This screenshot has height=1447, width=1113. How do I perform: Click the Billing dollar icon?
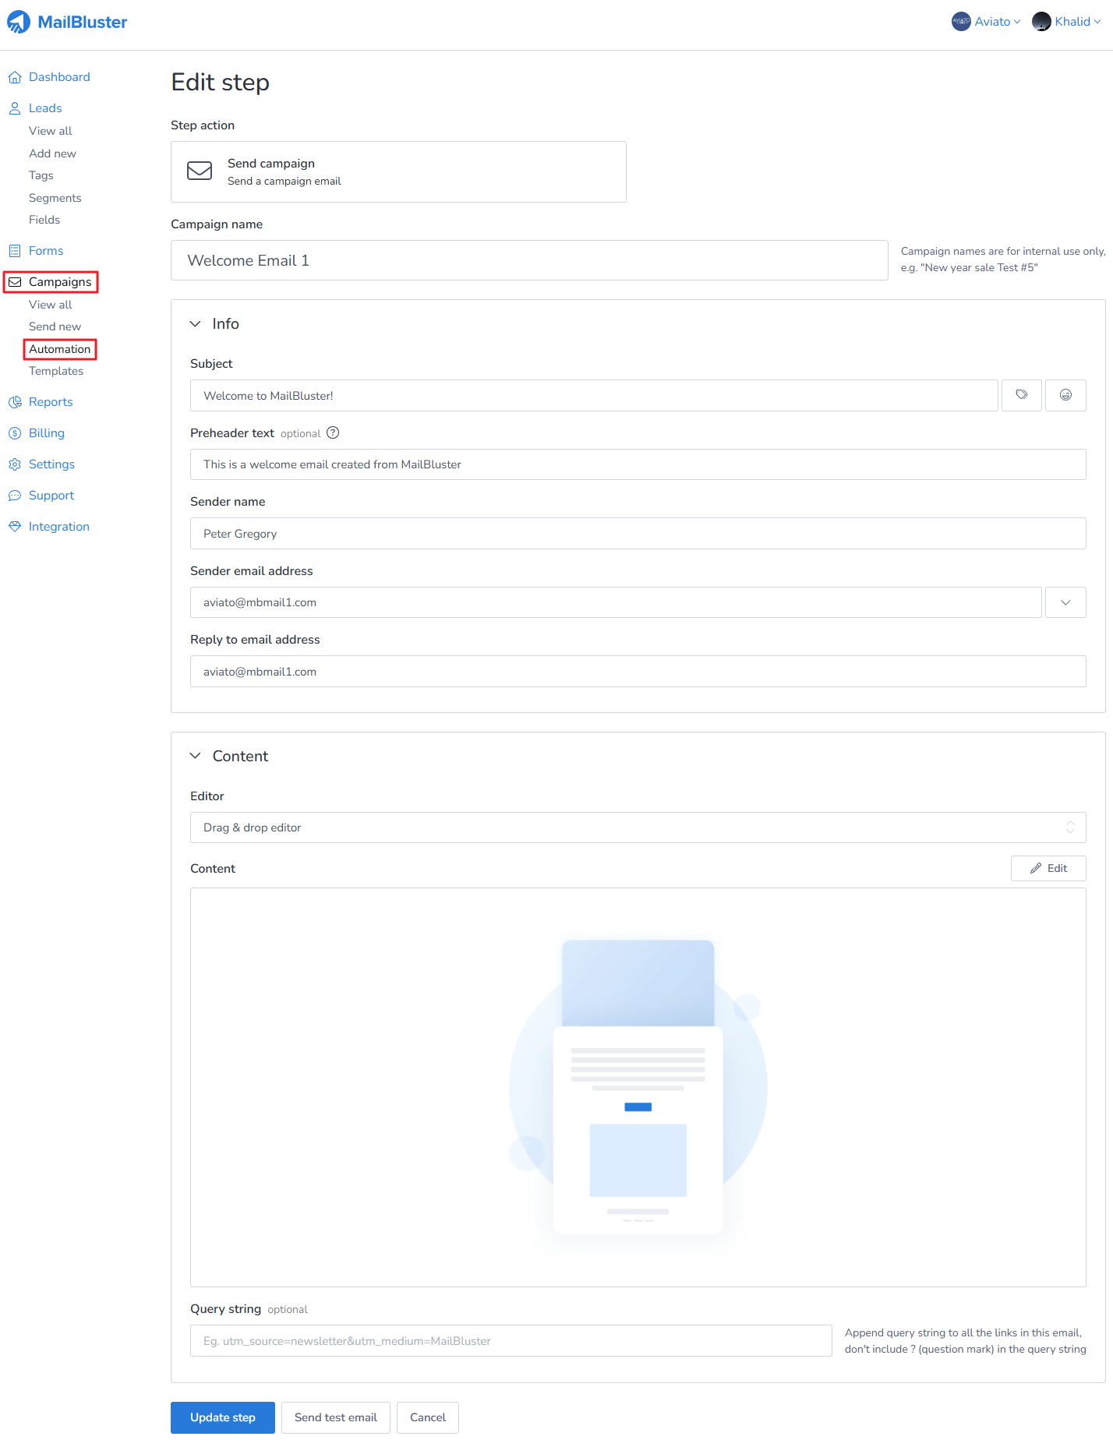click(x=15, y=433)
